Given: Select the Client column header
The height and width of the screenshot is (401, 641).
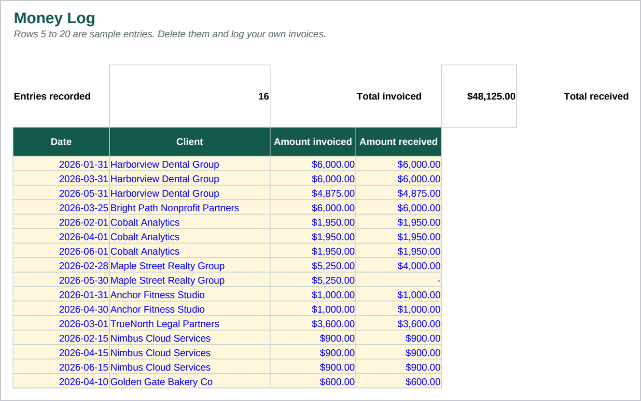Looking at the screenshot, I should [190, 142].
